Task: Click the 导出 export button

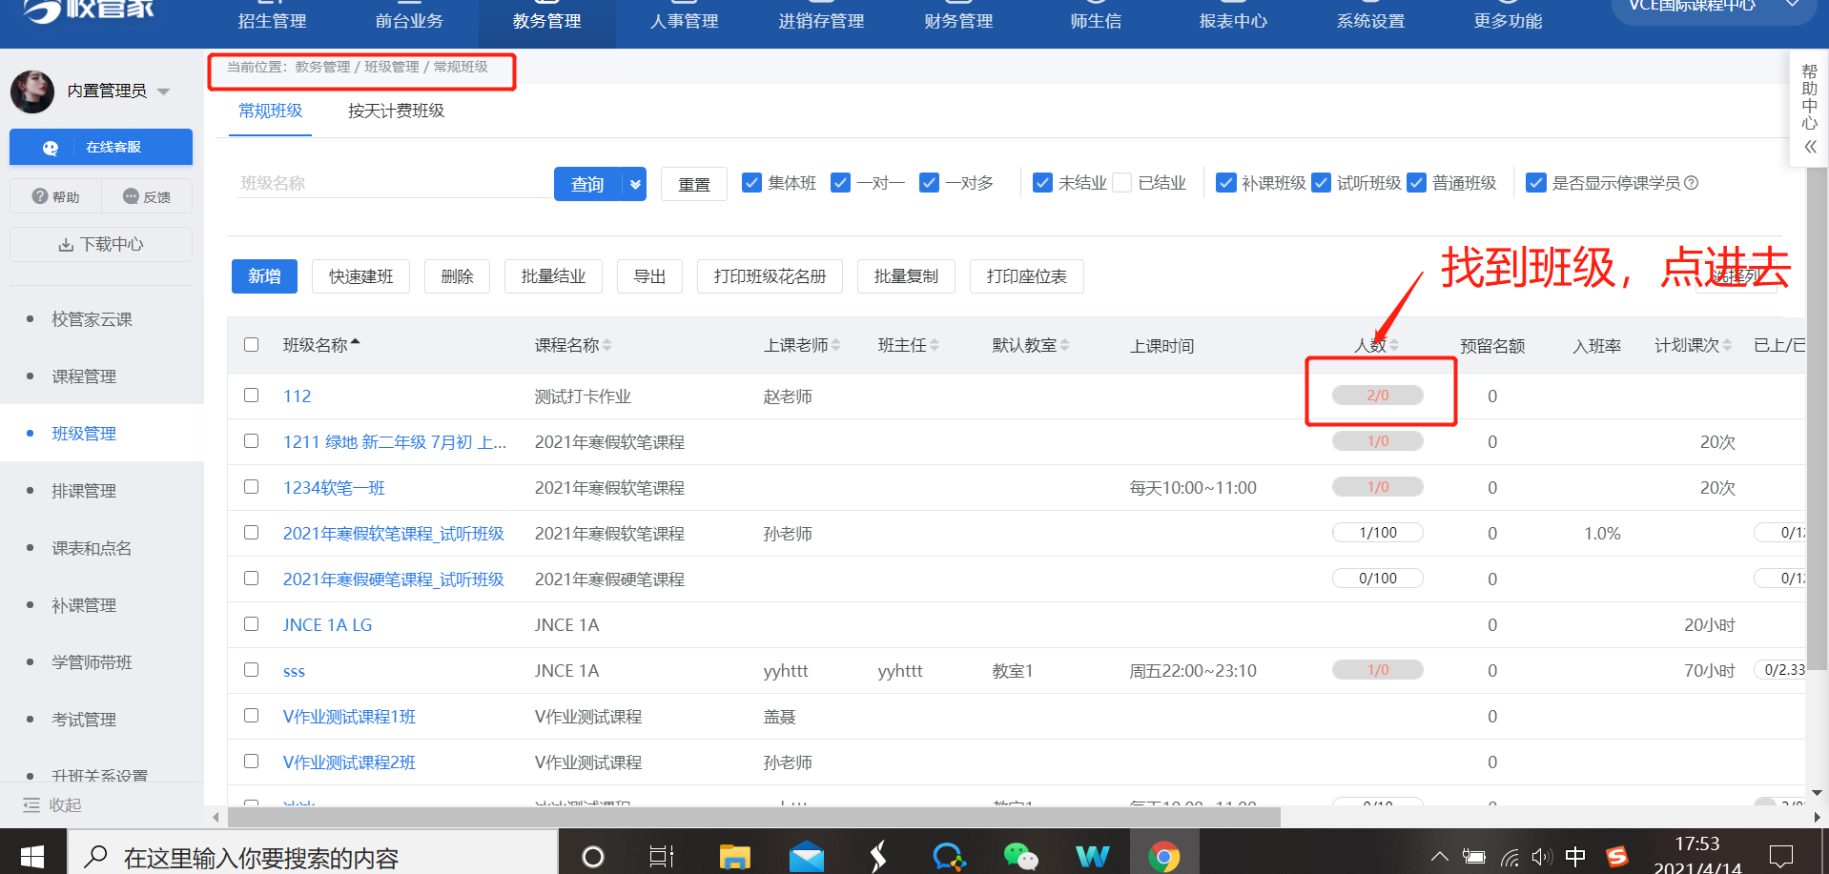Action: (649, 276)
